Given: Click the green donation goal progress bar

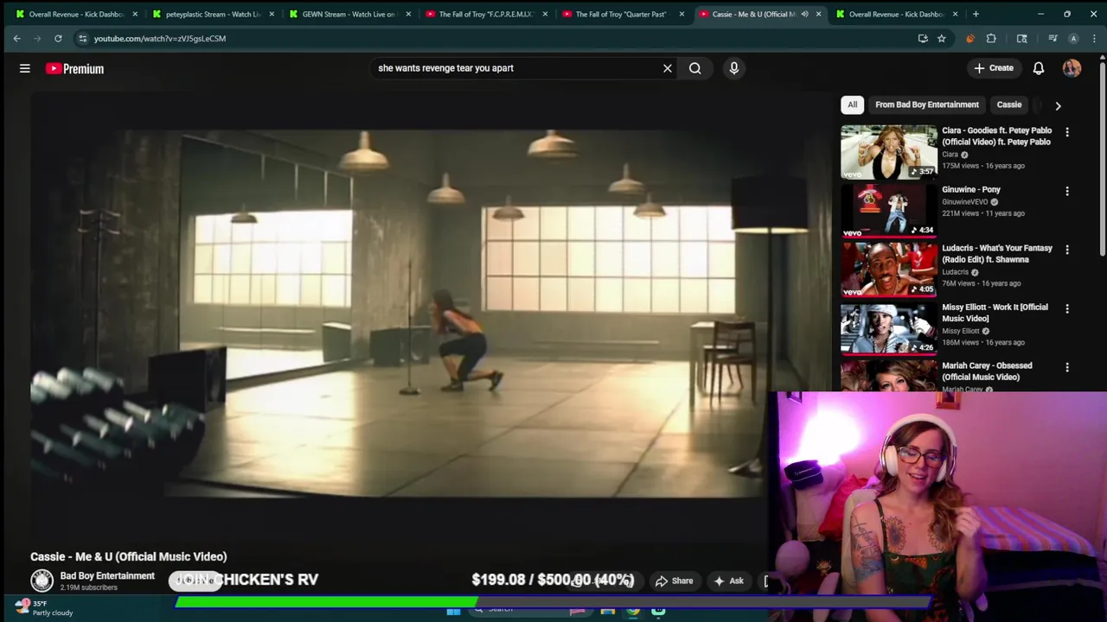Looking at the screenshot, I should click(325, 601).
